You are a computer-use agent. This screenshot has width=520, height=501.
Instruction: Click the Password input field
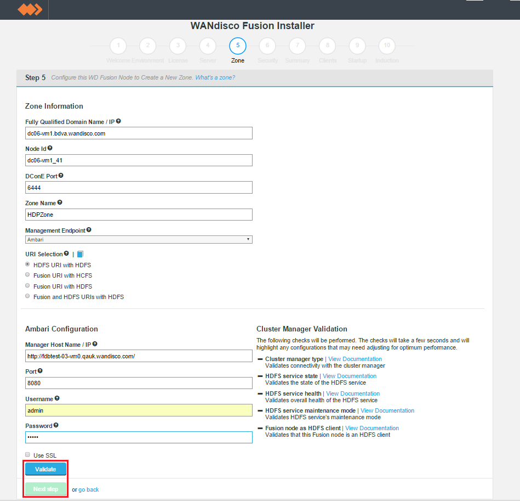[x=139, y=437]
